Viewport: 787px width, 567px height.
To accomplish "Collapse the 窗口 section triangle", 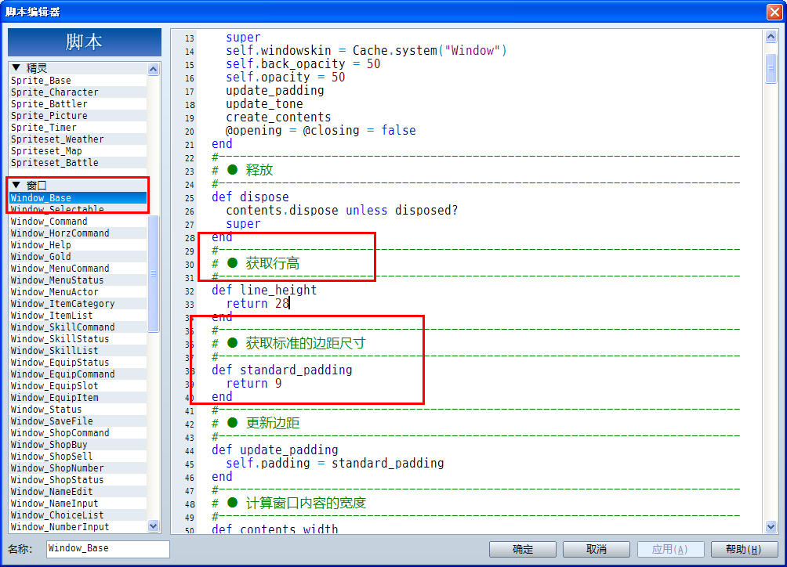I will click(16, 185).
